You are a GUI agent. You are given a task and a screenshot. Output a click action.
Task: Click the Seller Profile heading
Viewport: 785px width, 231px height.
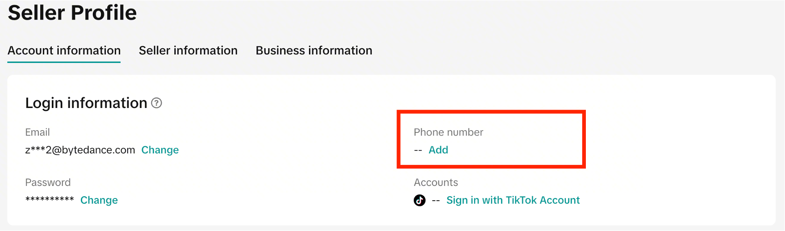tap(72, 12)
